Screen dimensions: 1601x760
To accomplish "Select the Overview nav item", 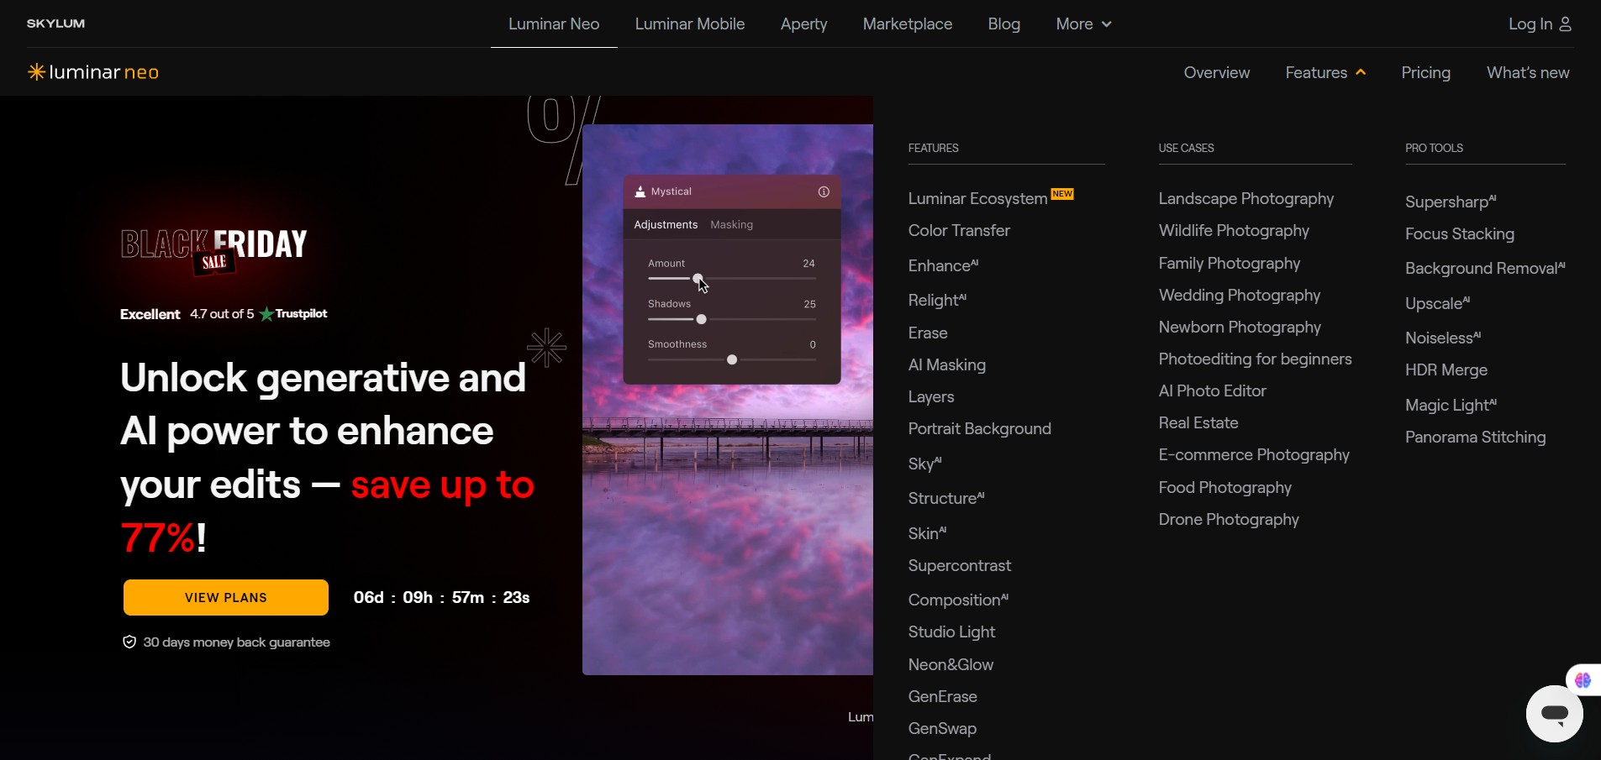I will [1217, 73].
